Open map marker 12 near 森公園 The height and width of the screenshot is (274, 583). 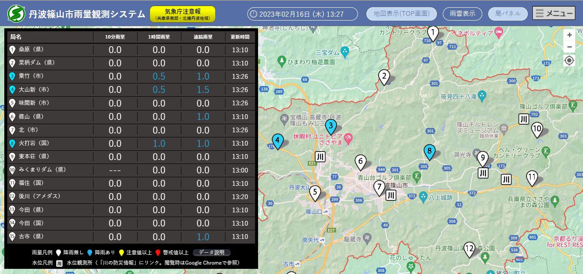pos(469,249)
